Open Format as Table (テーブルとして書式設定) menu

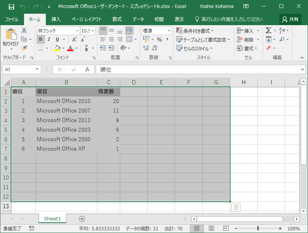(x=203, y=40)
